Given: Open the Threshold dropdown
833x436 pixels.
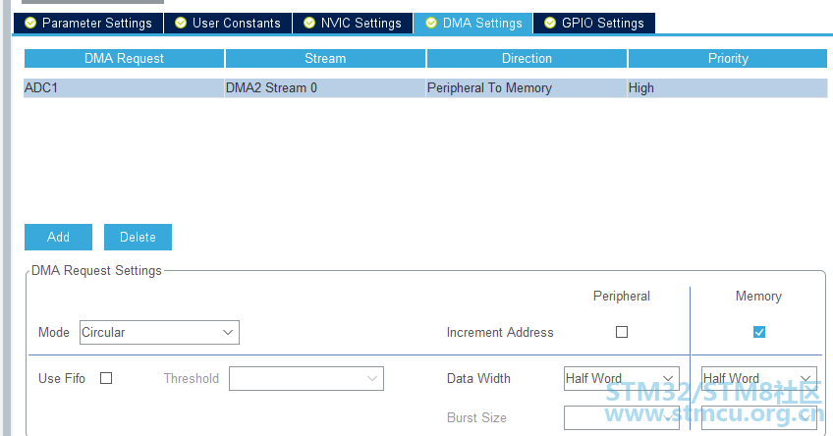Looking at the screenshot, I should pos(306,379).
